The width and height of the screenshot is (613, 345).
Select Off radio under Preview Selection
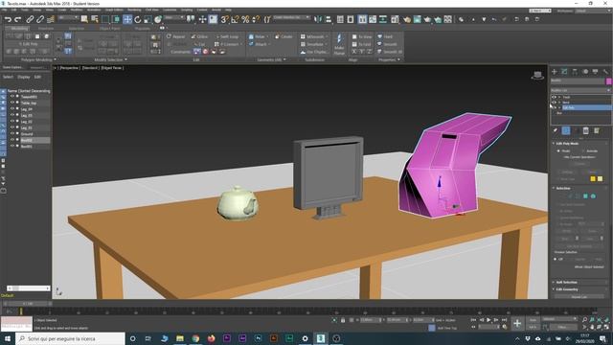[x=556, y=259]
